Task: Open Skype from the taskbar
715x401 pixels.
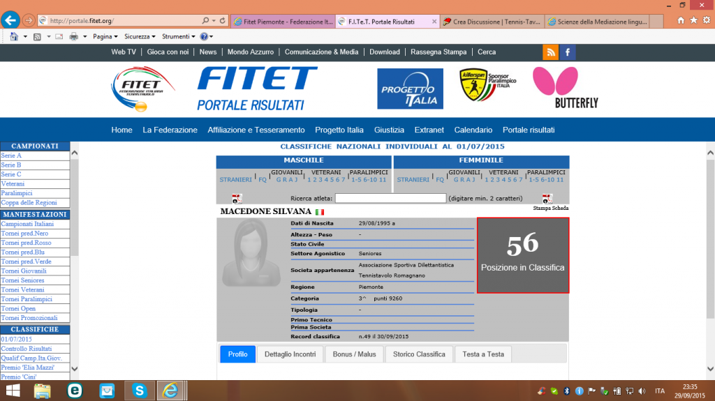Action: [139, 391]
